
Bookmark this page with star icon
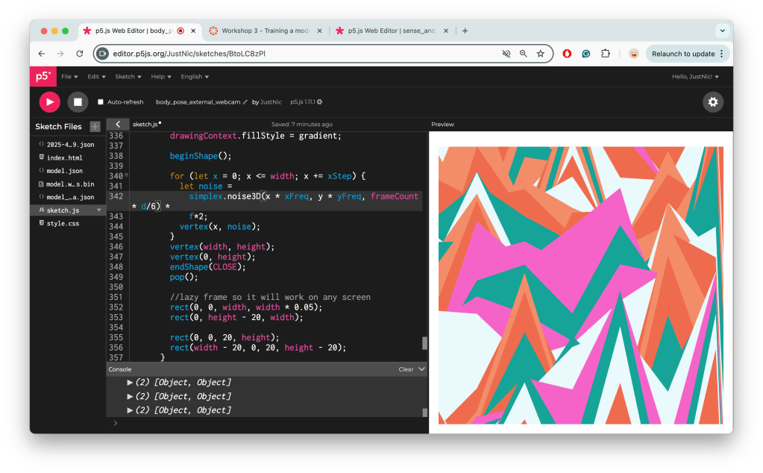tap(541, 54)
